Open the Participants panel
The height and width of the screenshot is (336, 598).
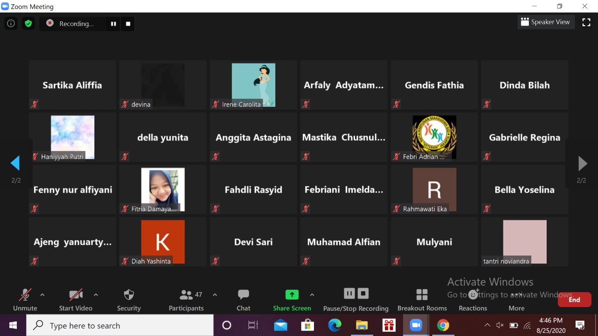(x=186, y=300)
